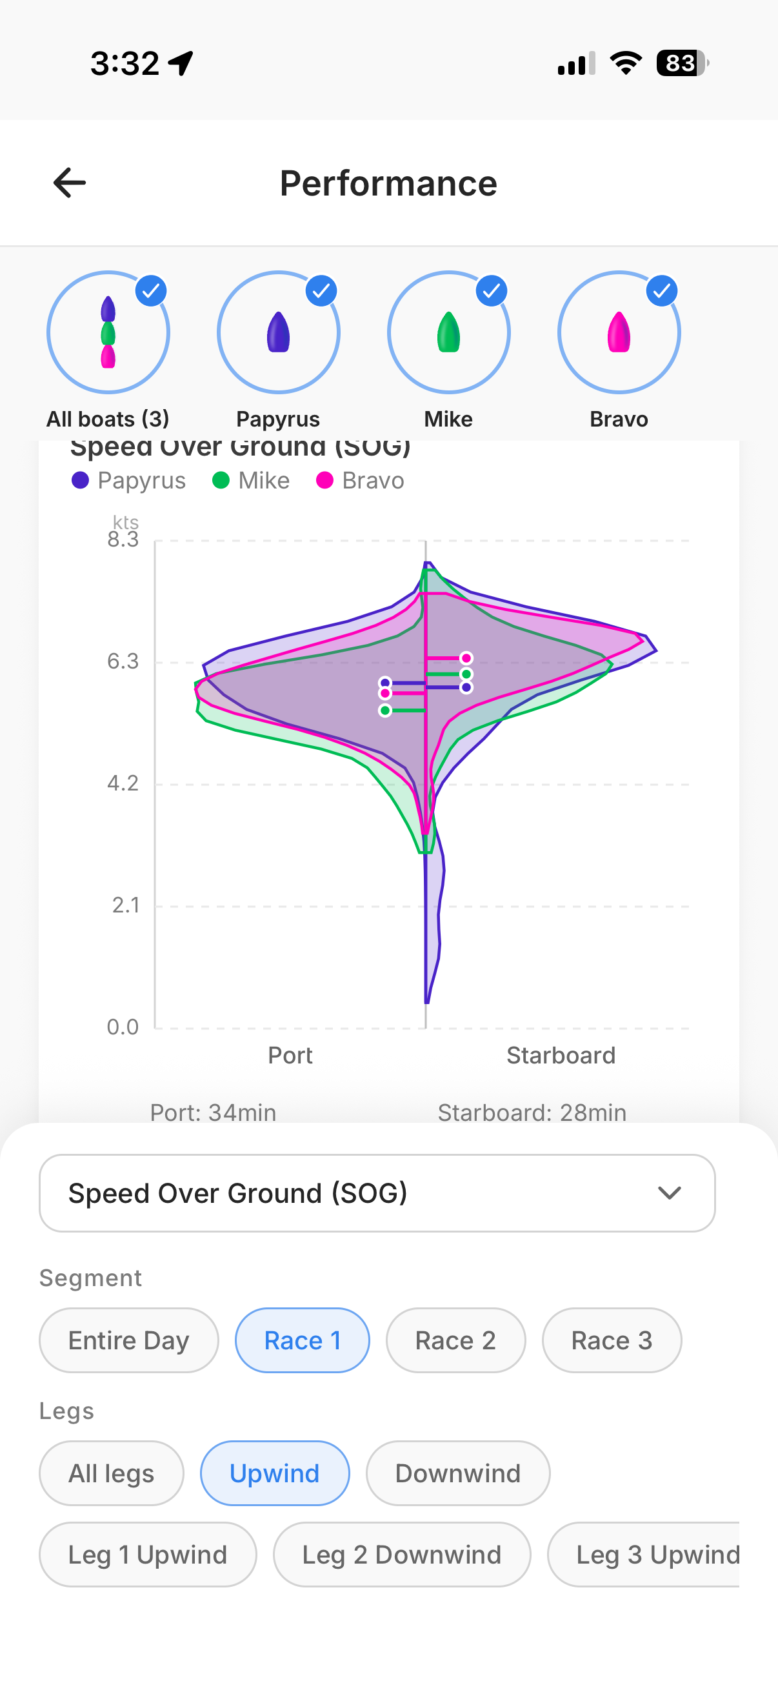Select the All boats (3) icon

pyautogui.click(x=108, y=333)
